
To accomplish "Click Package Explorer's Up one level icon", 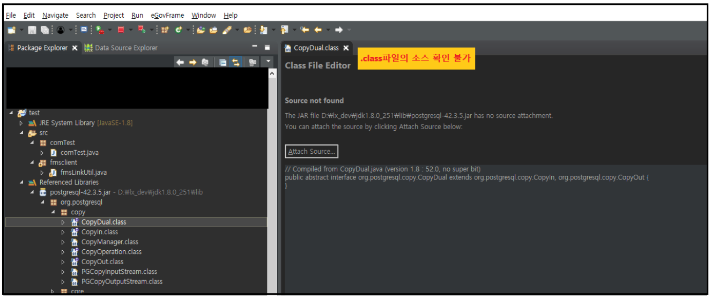I will [x=205, y=62].
